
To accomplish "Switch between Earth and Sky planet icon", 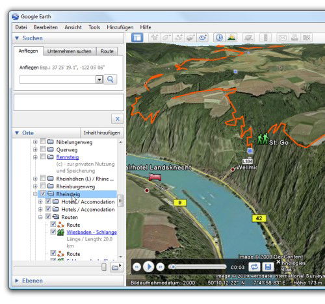I will tap(248, 38).
